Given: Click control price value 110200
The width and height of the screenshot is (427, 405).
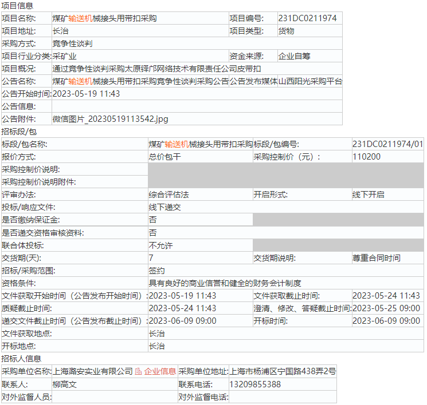Looking at the screenshot, I should pyautogui.click(x=367, y=157).
